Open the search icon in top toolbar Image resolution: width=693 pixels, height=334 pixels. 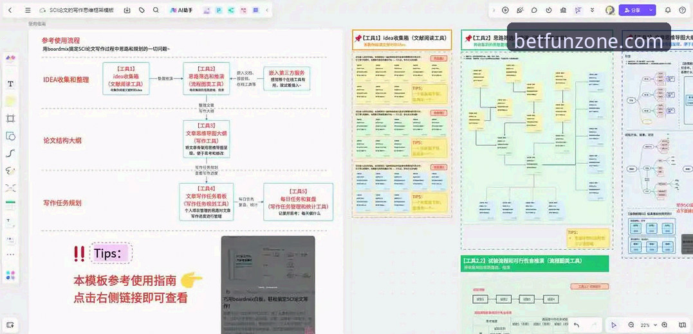coord(156,10)
